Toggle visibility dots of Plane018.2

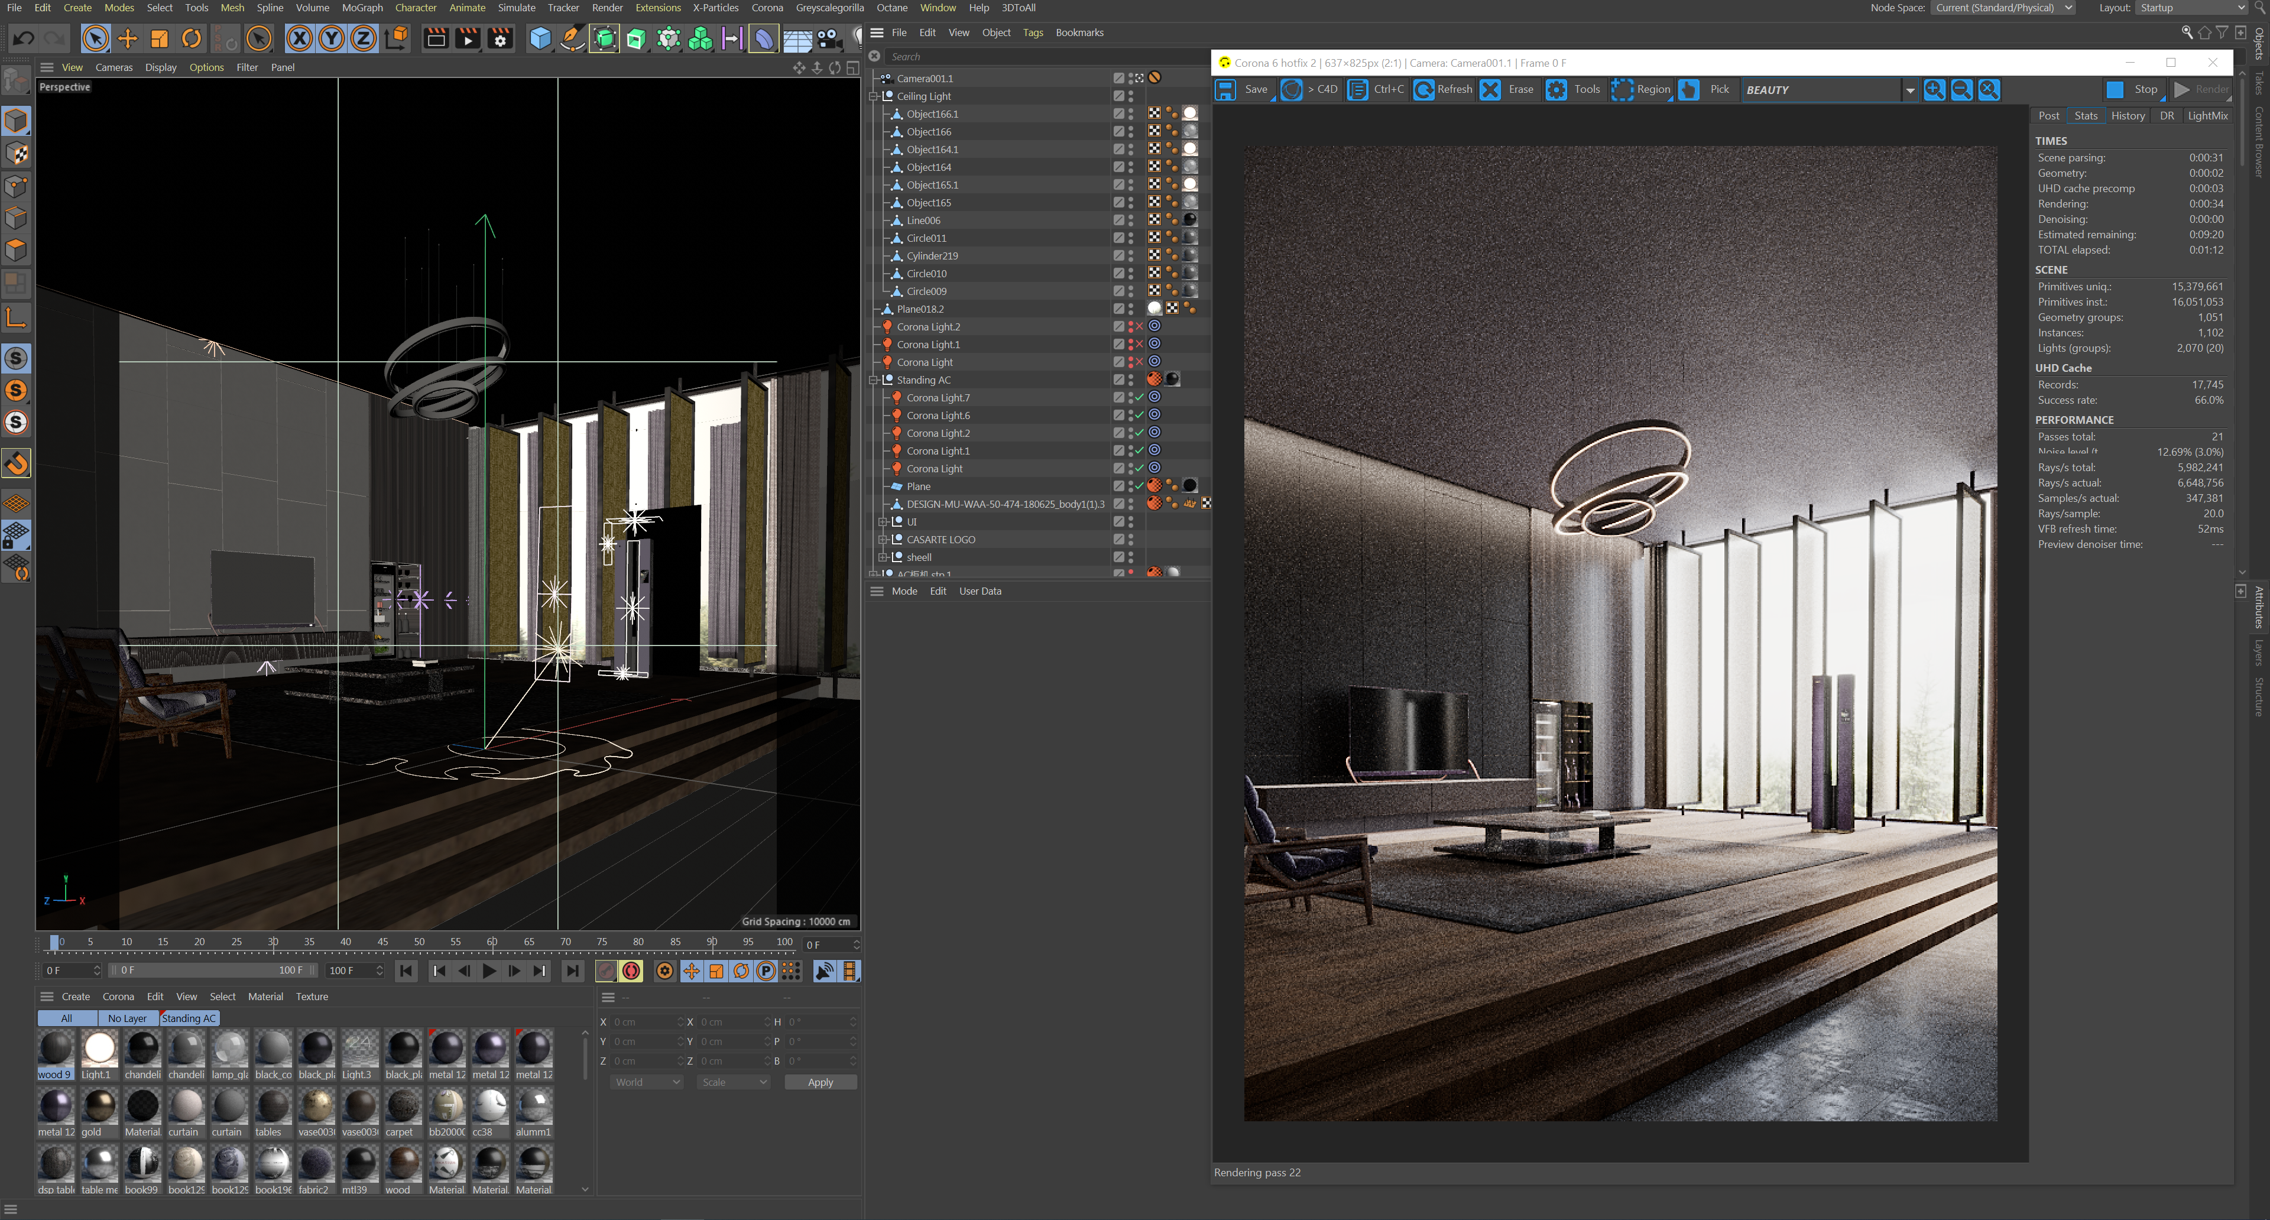coord(1131,309)
